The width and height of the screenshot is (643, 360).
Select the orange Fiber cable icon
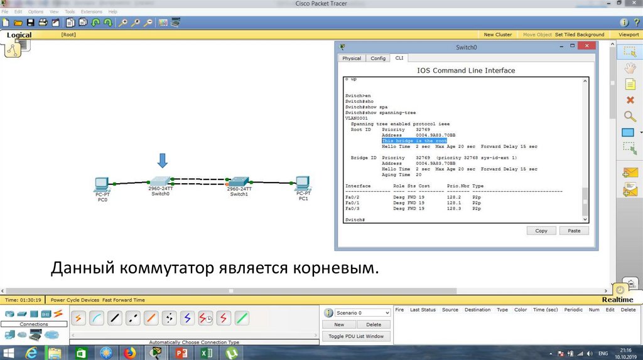[151, 318]
